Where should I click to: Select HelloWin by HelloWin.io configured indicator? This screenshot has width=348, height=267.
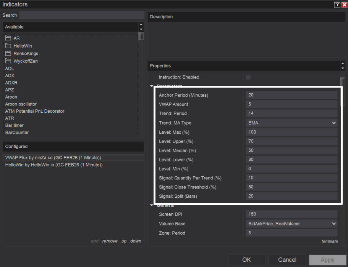coord(54,165)
